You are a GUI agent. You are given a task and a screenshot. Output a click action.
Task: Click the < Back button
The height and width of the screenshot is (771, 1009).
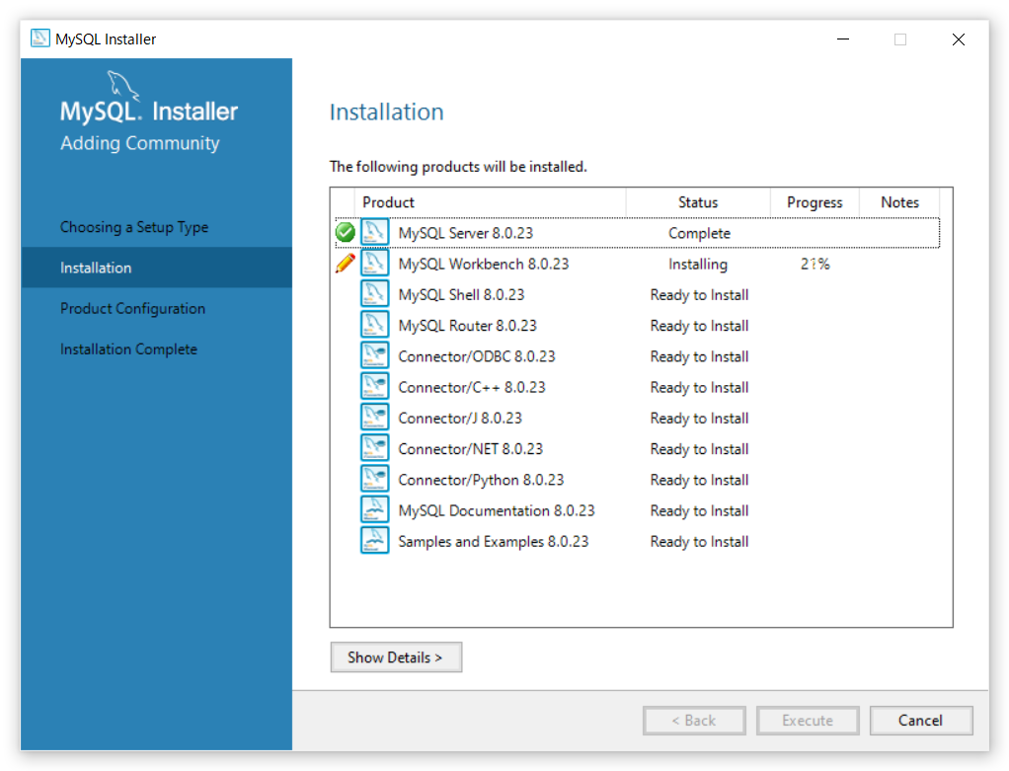694,720
